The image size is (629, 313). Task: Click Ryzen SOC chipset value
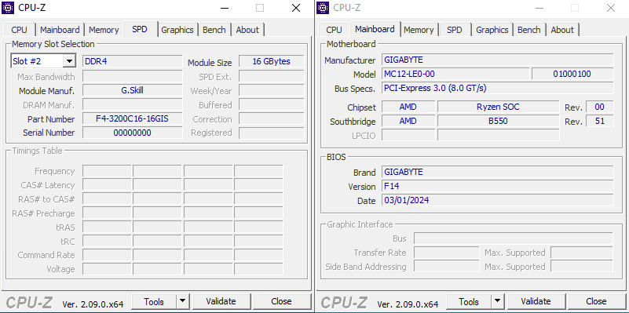coord(498,107)
